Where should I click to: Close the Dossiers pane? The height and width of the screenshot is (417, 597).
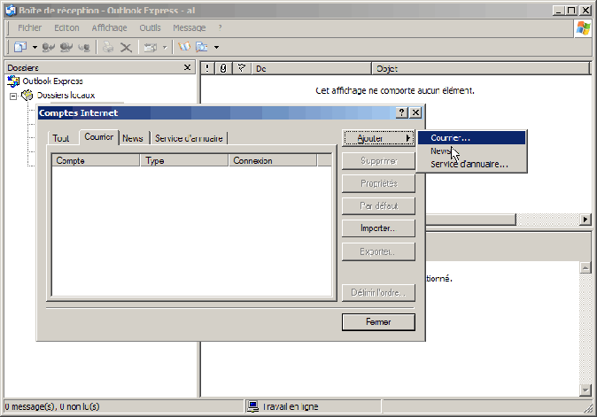(x=187, y=67)
